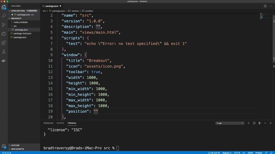Maximize the panel with the up chevron
This screenshot has width=275, height=154.
[x=265, y=123]
